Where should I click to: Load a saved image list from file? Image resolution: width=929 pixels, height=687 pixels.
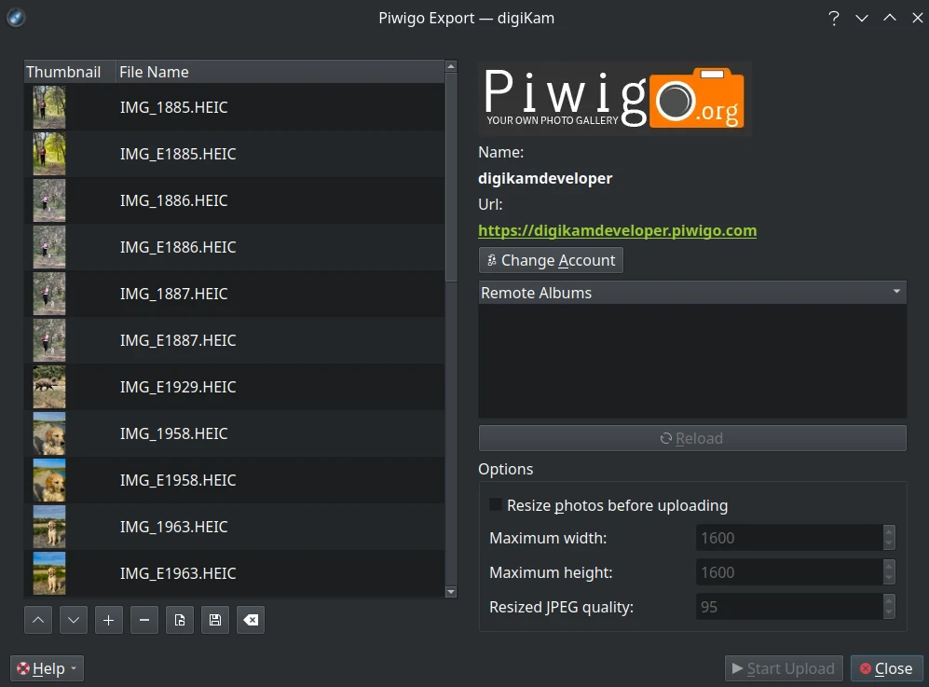tap(179, 619)
